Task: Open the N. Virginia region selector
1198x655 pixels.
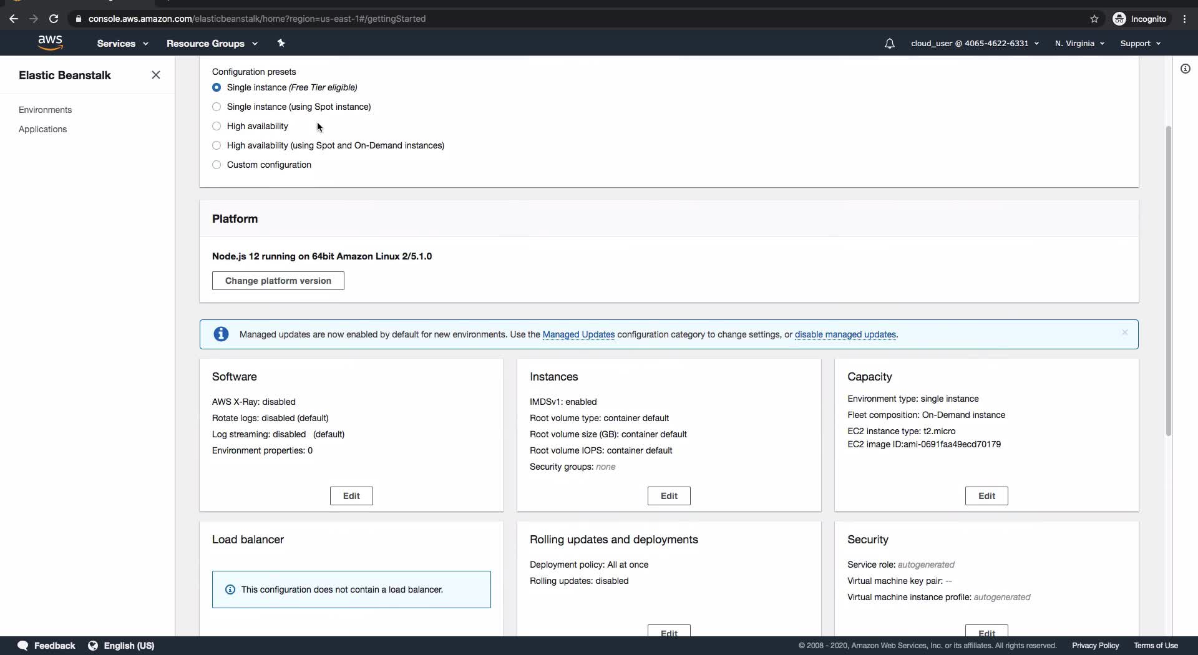Action: tap(1079, 44)
